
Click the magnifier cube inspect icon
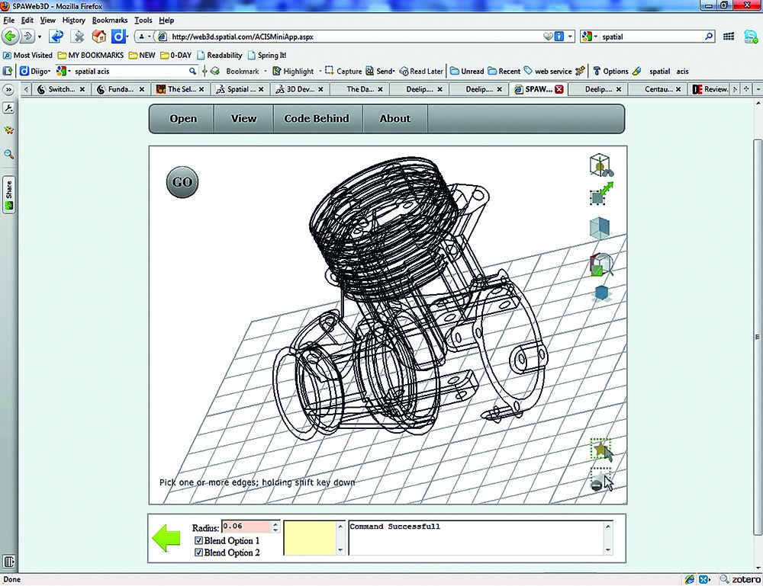(601, 264)
